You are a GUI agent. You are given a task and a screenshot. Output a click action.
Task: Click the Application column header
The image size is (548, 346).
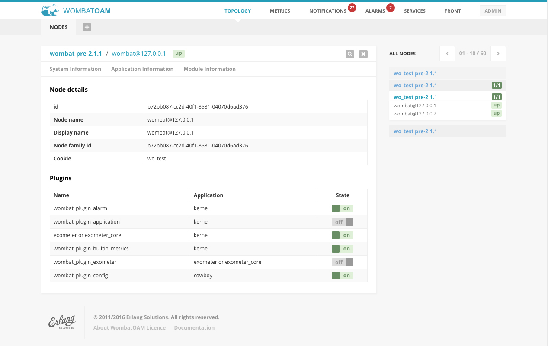tap(254, 195)
